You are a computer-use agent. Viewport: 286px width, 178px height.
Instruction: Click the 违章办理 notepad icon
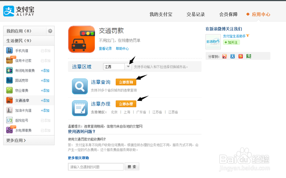[x=80, y=108]
